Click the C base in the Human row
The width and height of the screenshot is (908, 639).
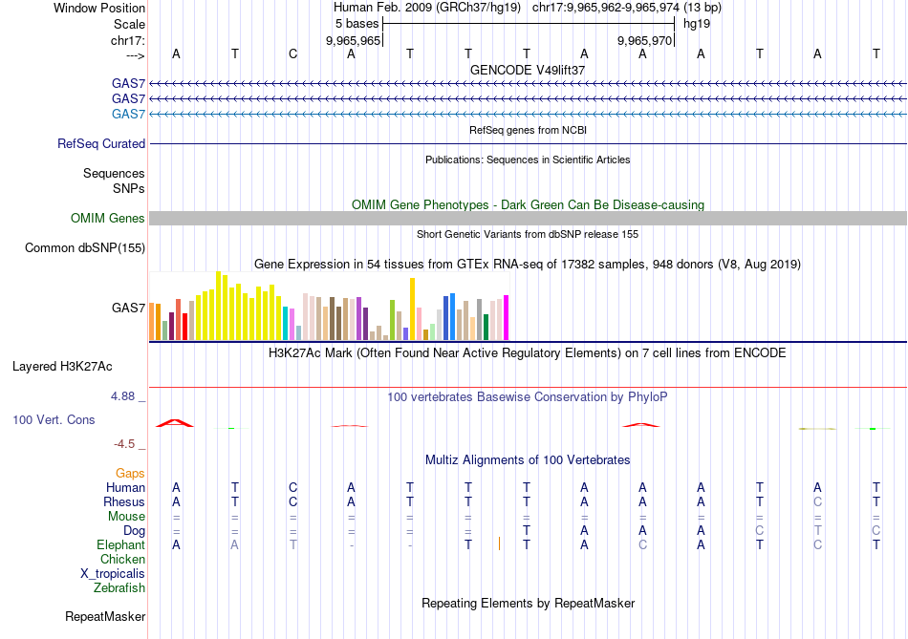[x=293, y=487]
